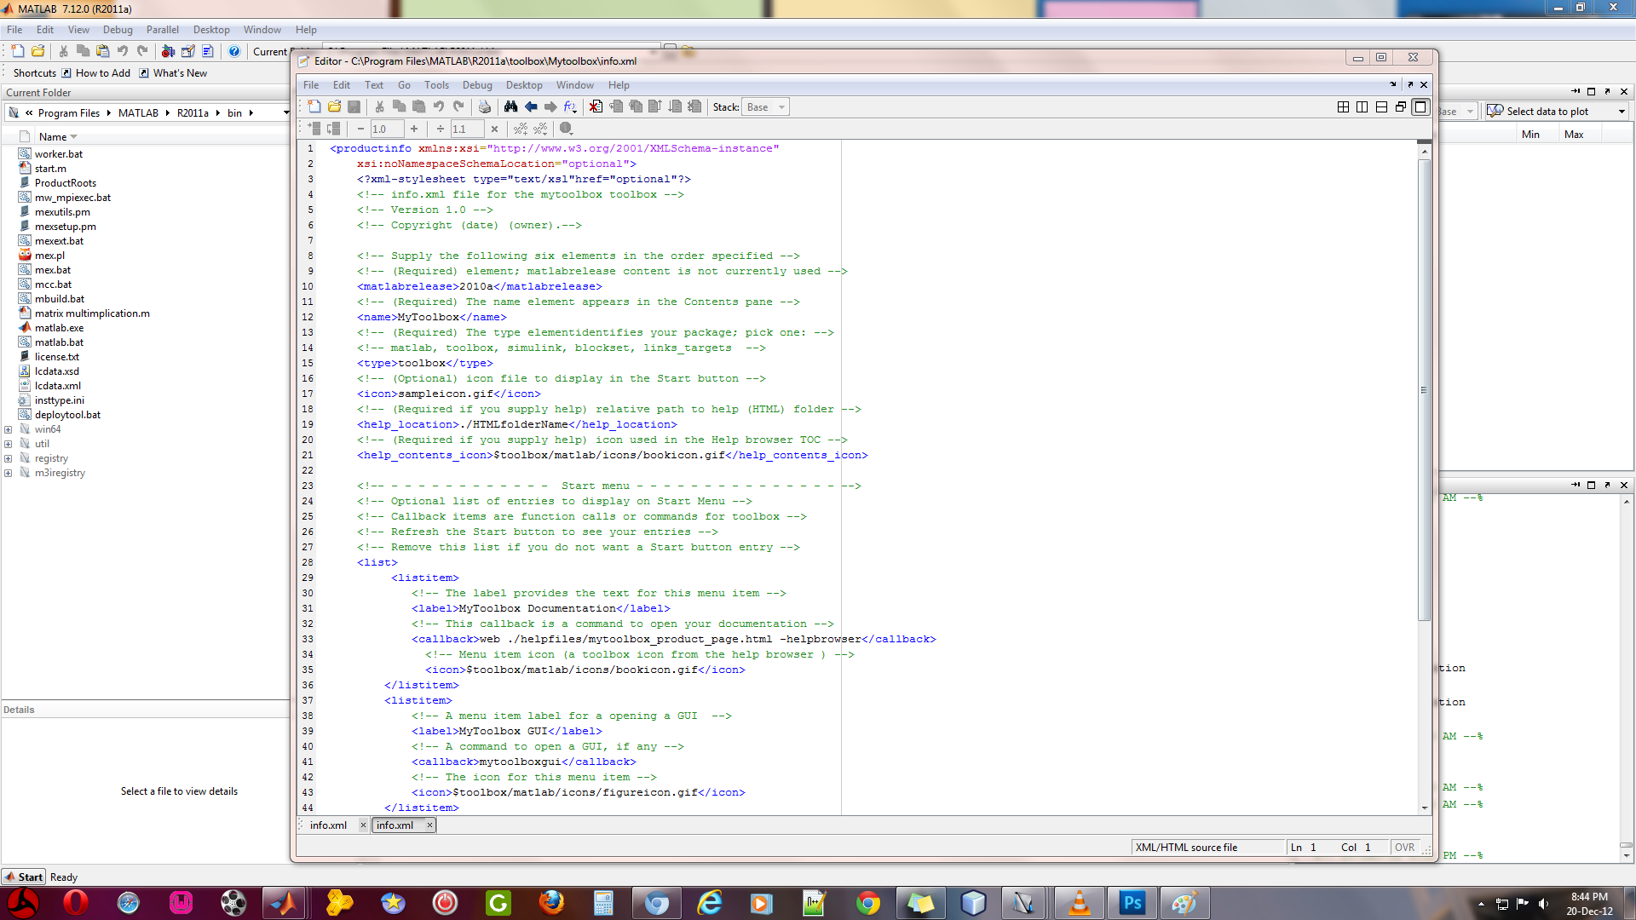Open Find with the binoculars icon
Image resolution: width=1636 pixels, height=920 pixels.
click(x=510, y=106)
